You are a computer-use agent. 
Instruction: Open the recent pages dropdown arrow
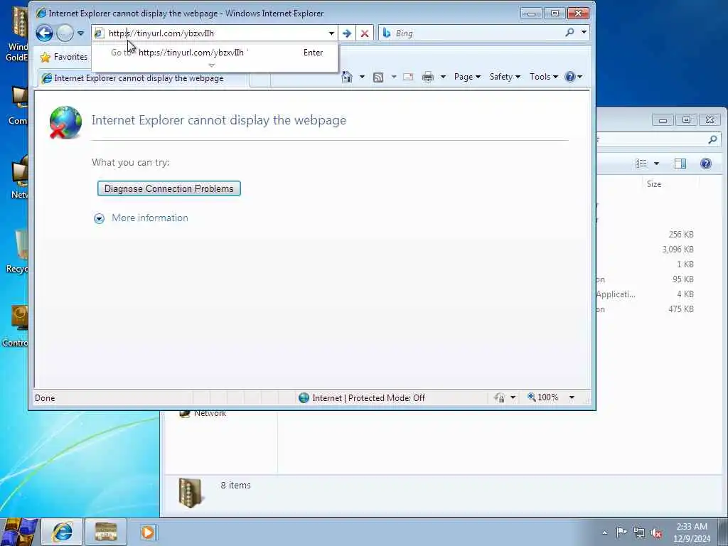pos(81,33)
